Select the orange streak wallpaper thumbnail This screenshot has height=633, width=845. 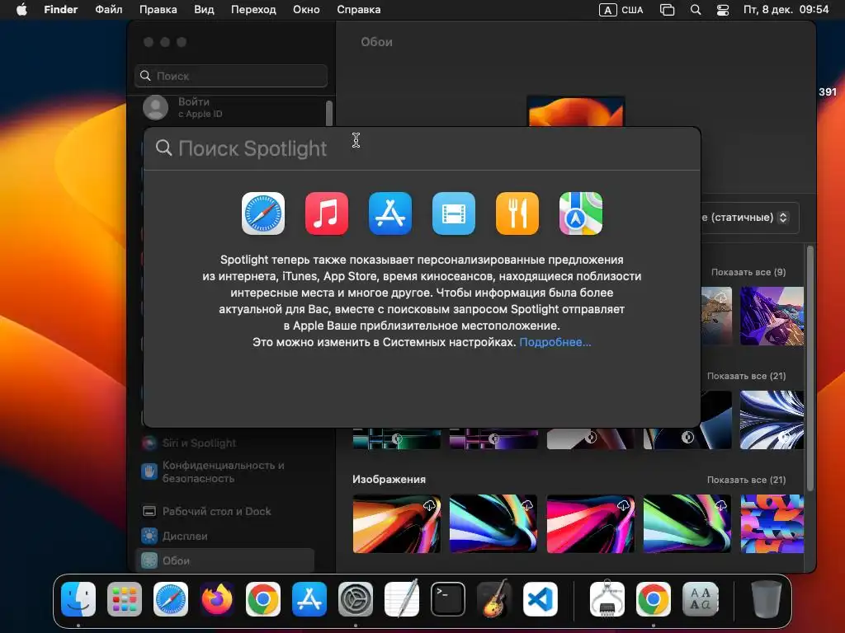397,523
